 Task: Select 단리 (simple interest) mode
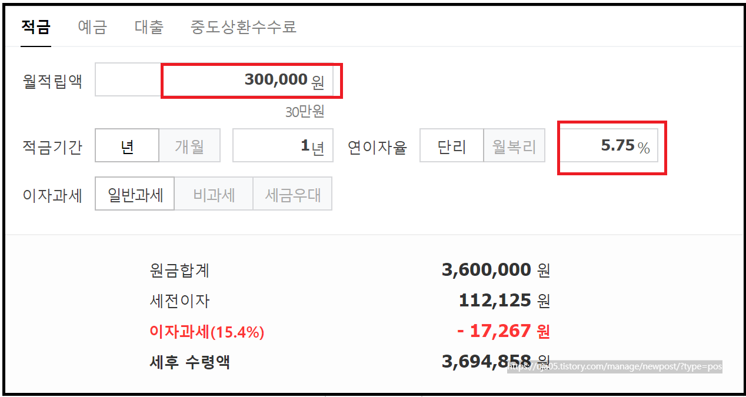(451, 145)
